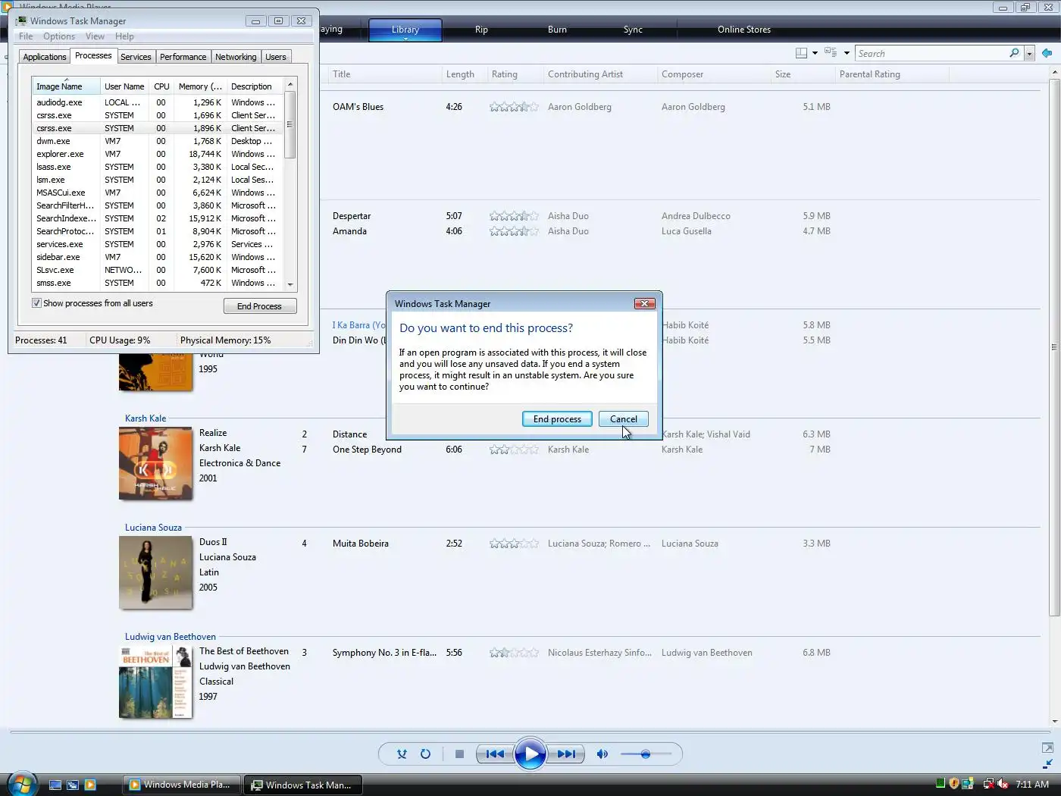This screenshot has height=796, width=1061.
Task: Click Switch between windows quick launch icon
Action: 73,785
